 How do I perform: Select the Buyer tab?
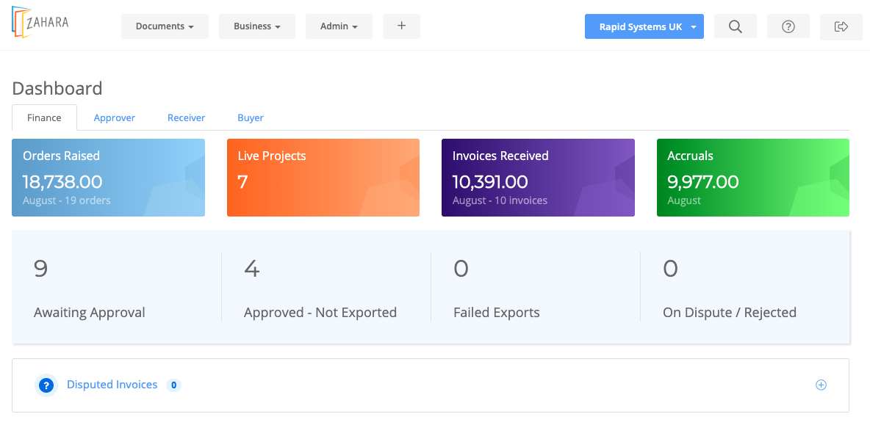coord(251,117)
